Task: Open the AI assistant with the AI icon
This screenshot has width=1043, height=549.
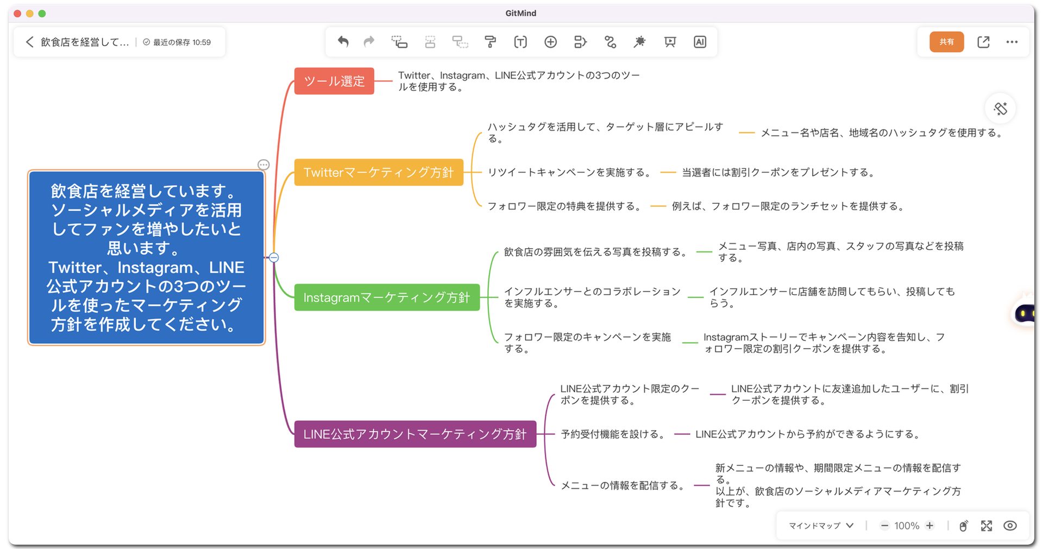Action: (x=700, y=42)
